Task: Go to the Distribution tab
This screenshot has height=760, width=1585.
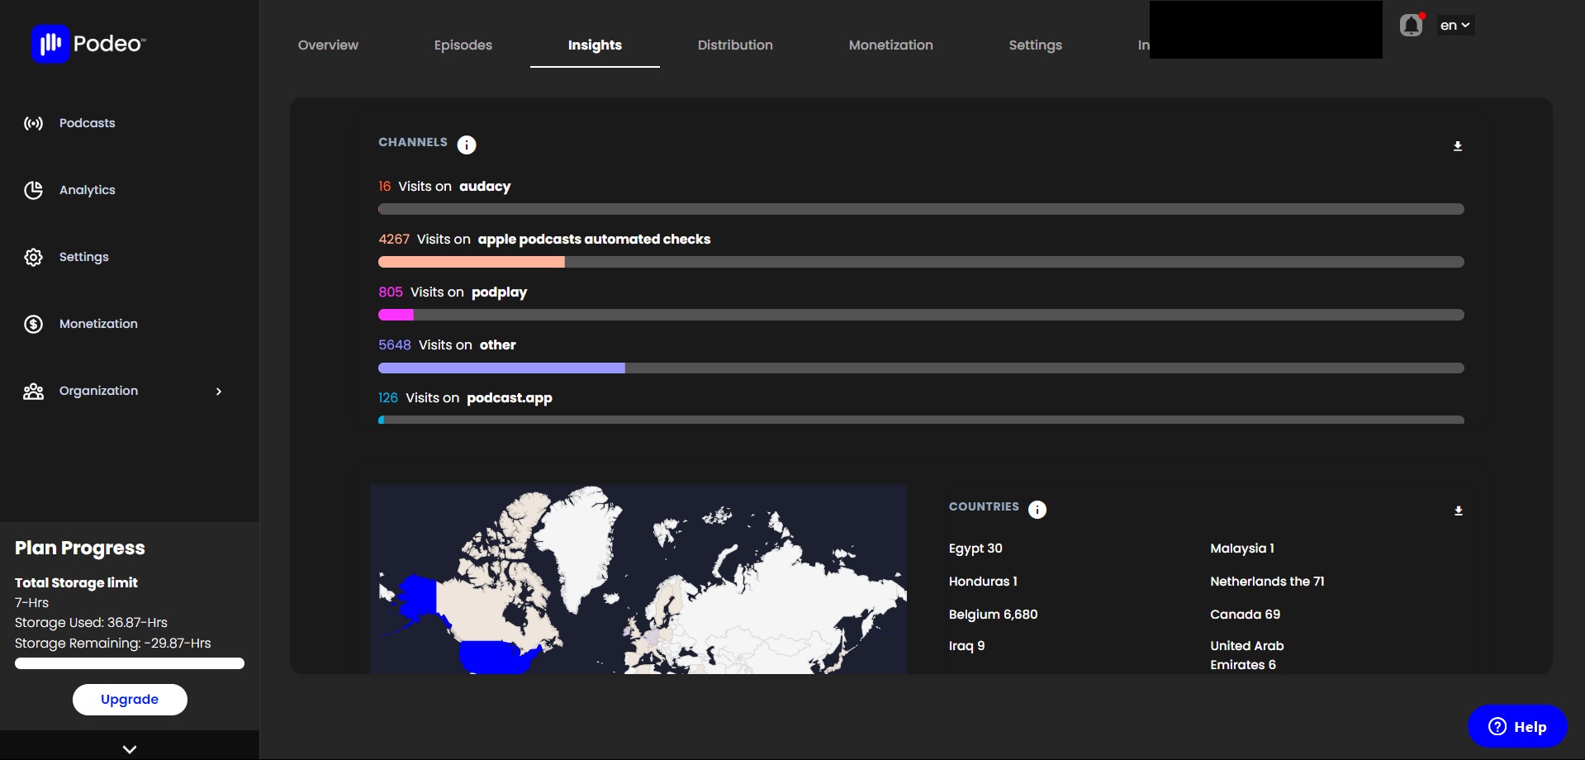Action: click(x=735, y=45)
